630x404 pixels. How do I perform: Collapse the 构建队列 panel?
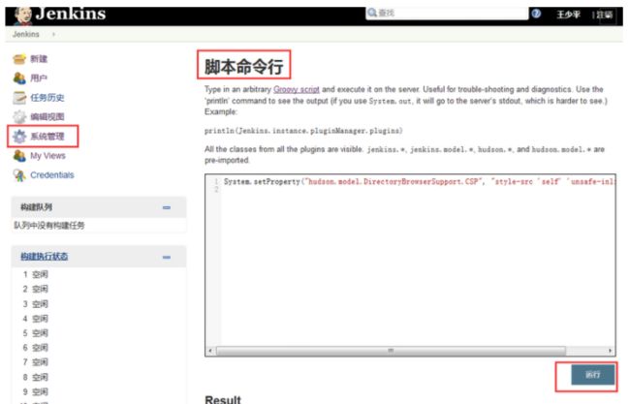pos(167,207)
